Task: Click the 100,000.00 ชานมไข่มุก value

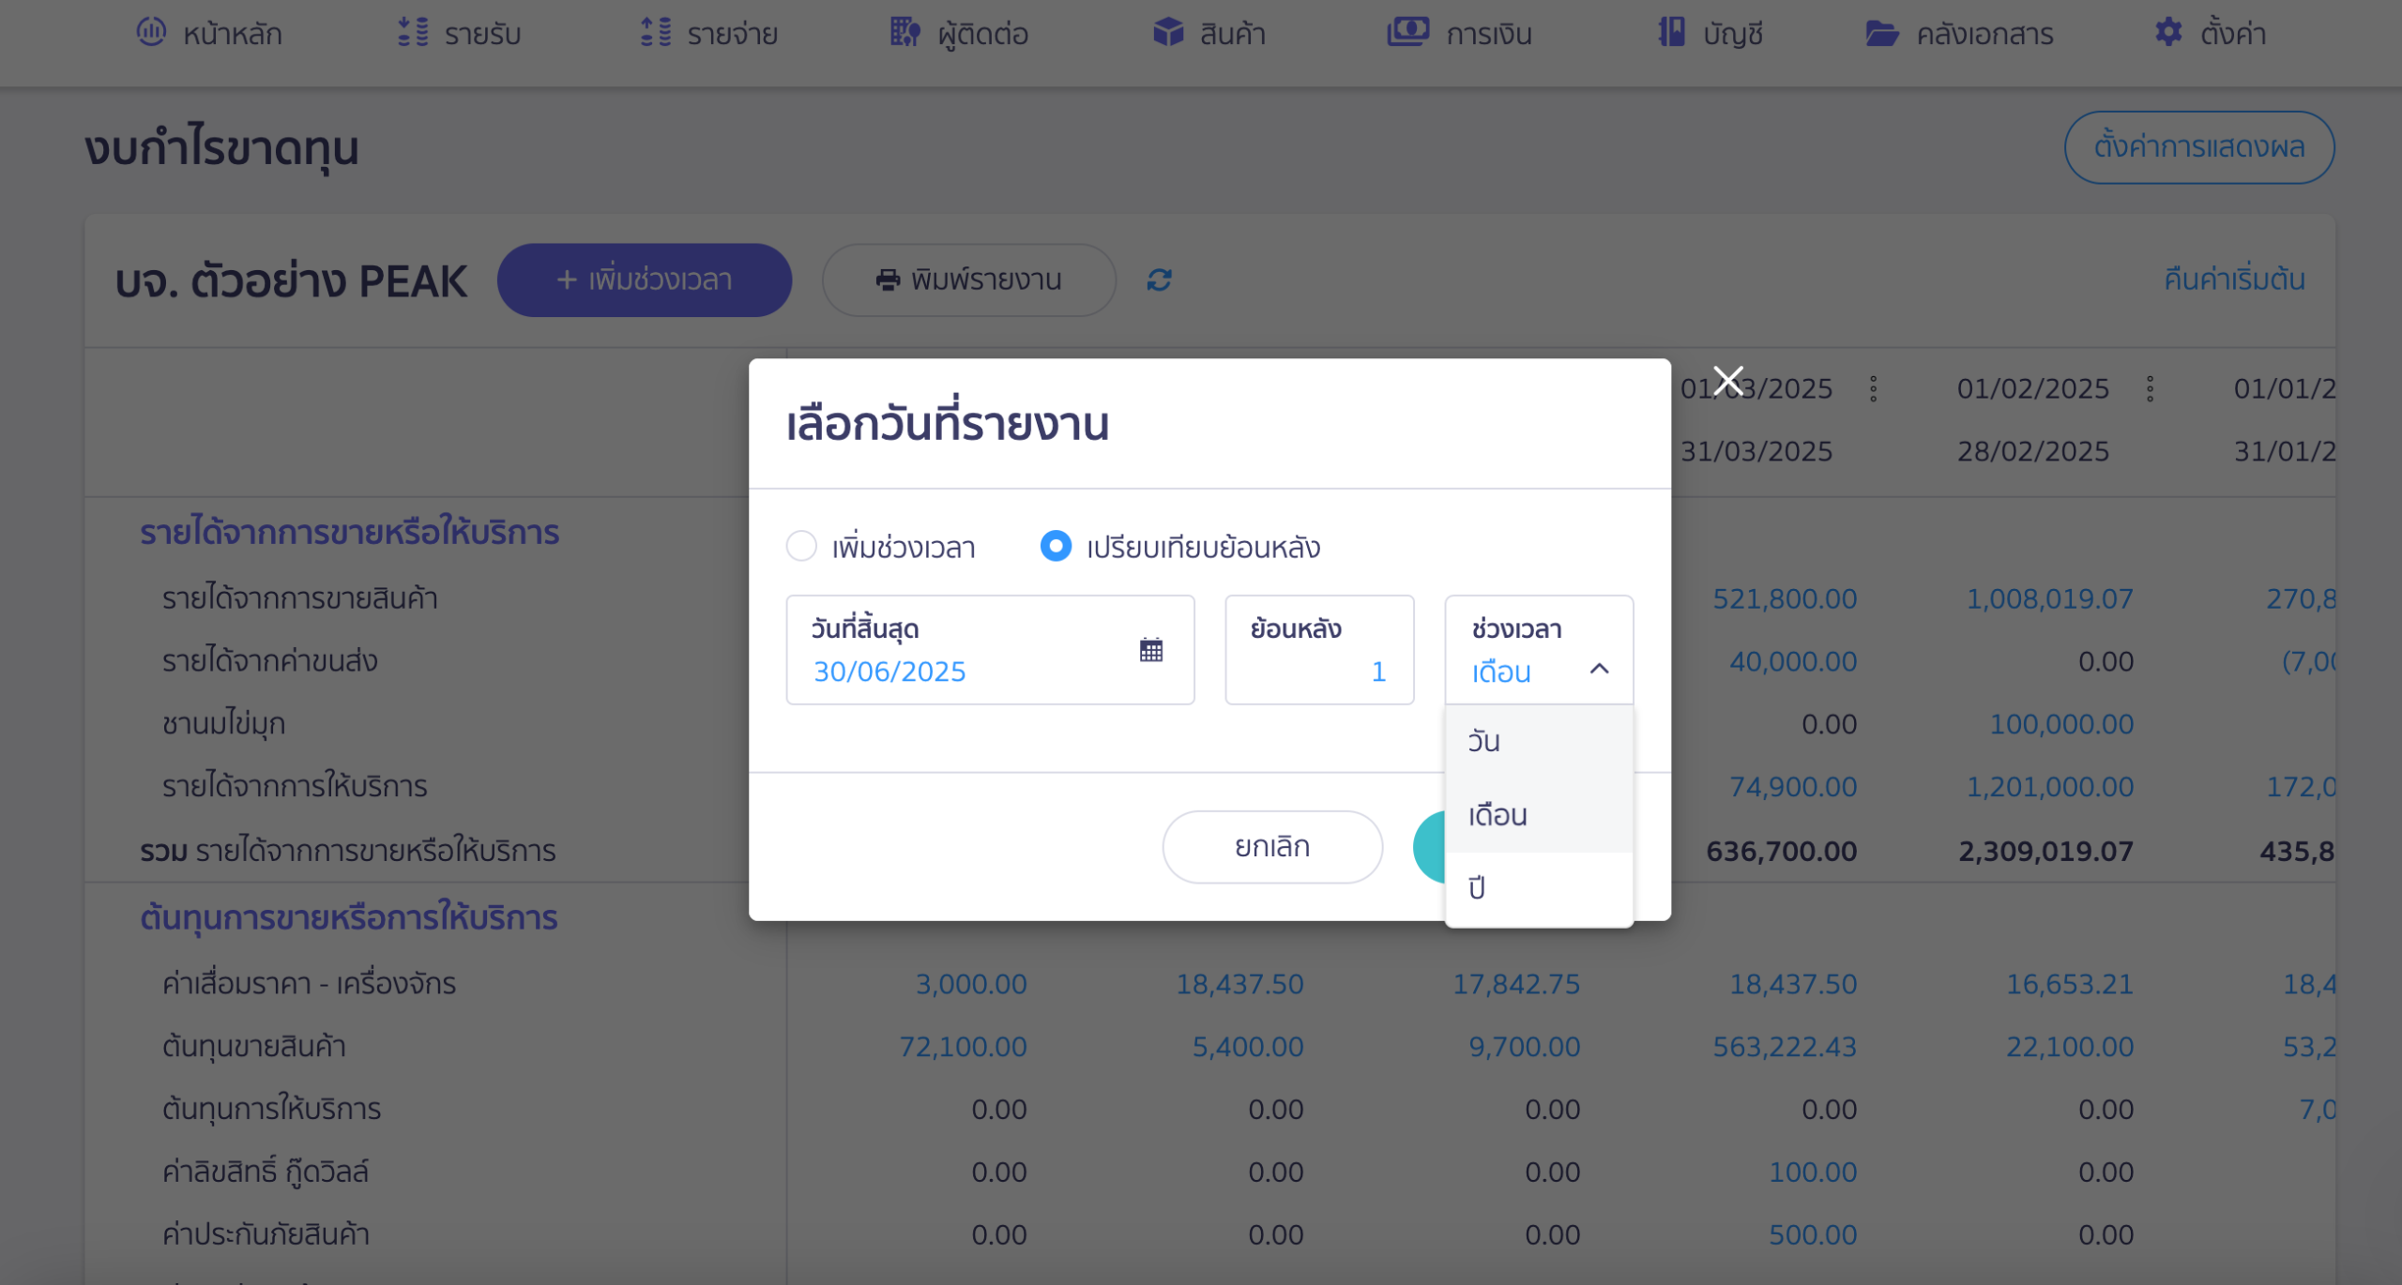Action: (2061, 724)
